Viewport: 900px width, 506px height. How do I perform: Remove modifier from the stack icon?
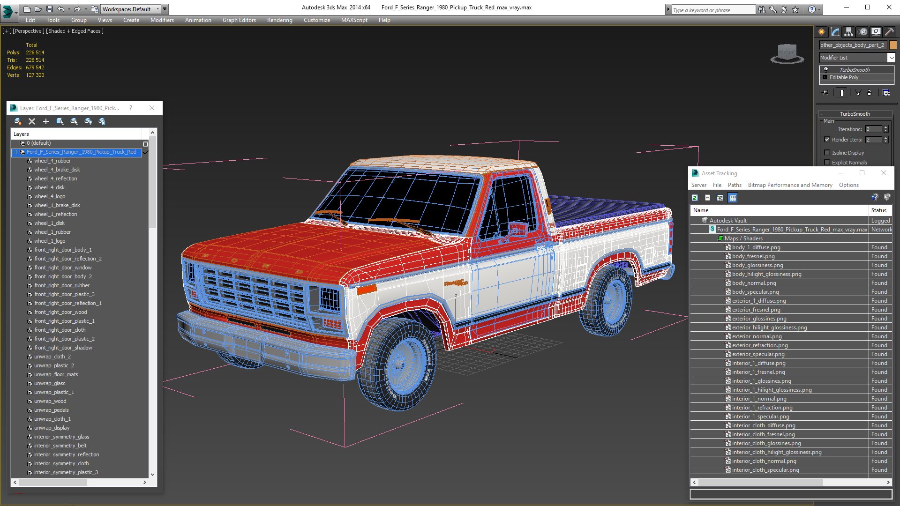(869, 93)
